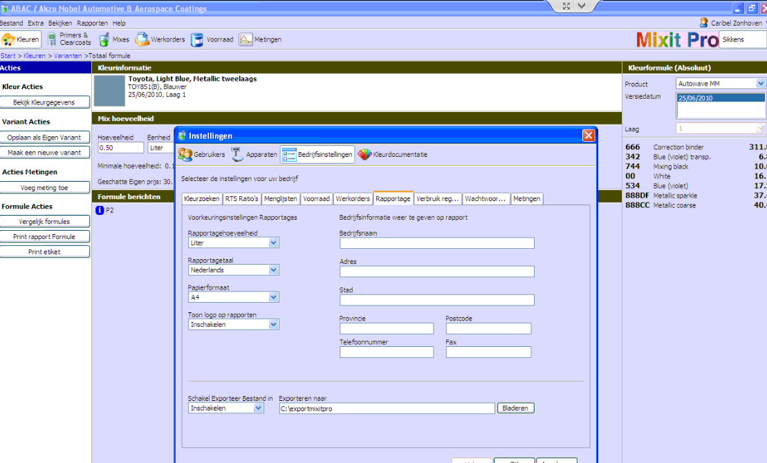
Task: Open the Kleuren palette icon in toolbar
Action: 8,39
